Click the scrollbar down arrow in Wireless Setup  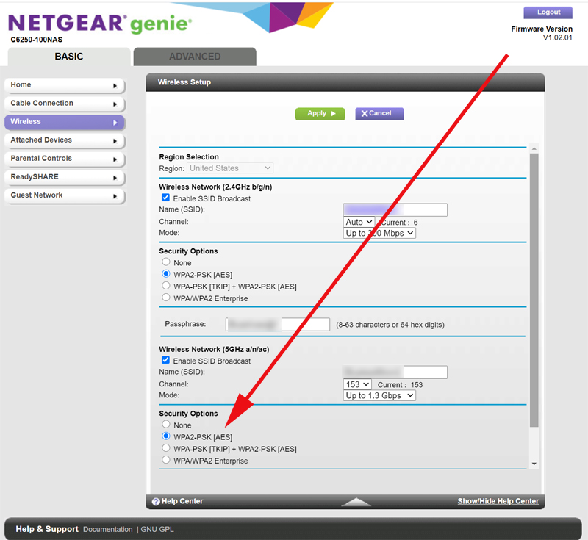(x=534, y=464)
